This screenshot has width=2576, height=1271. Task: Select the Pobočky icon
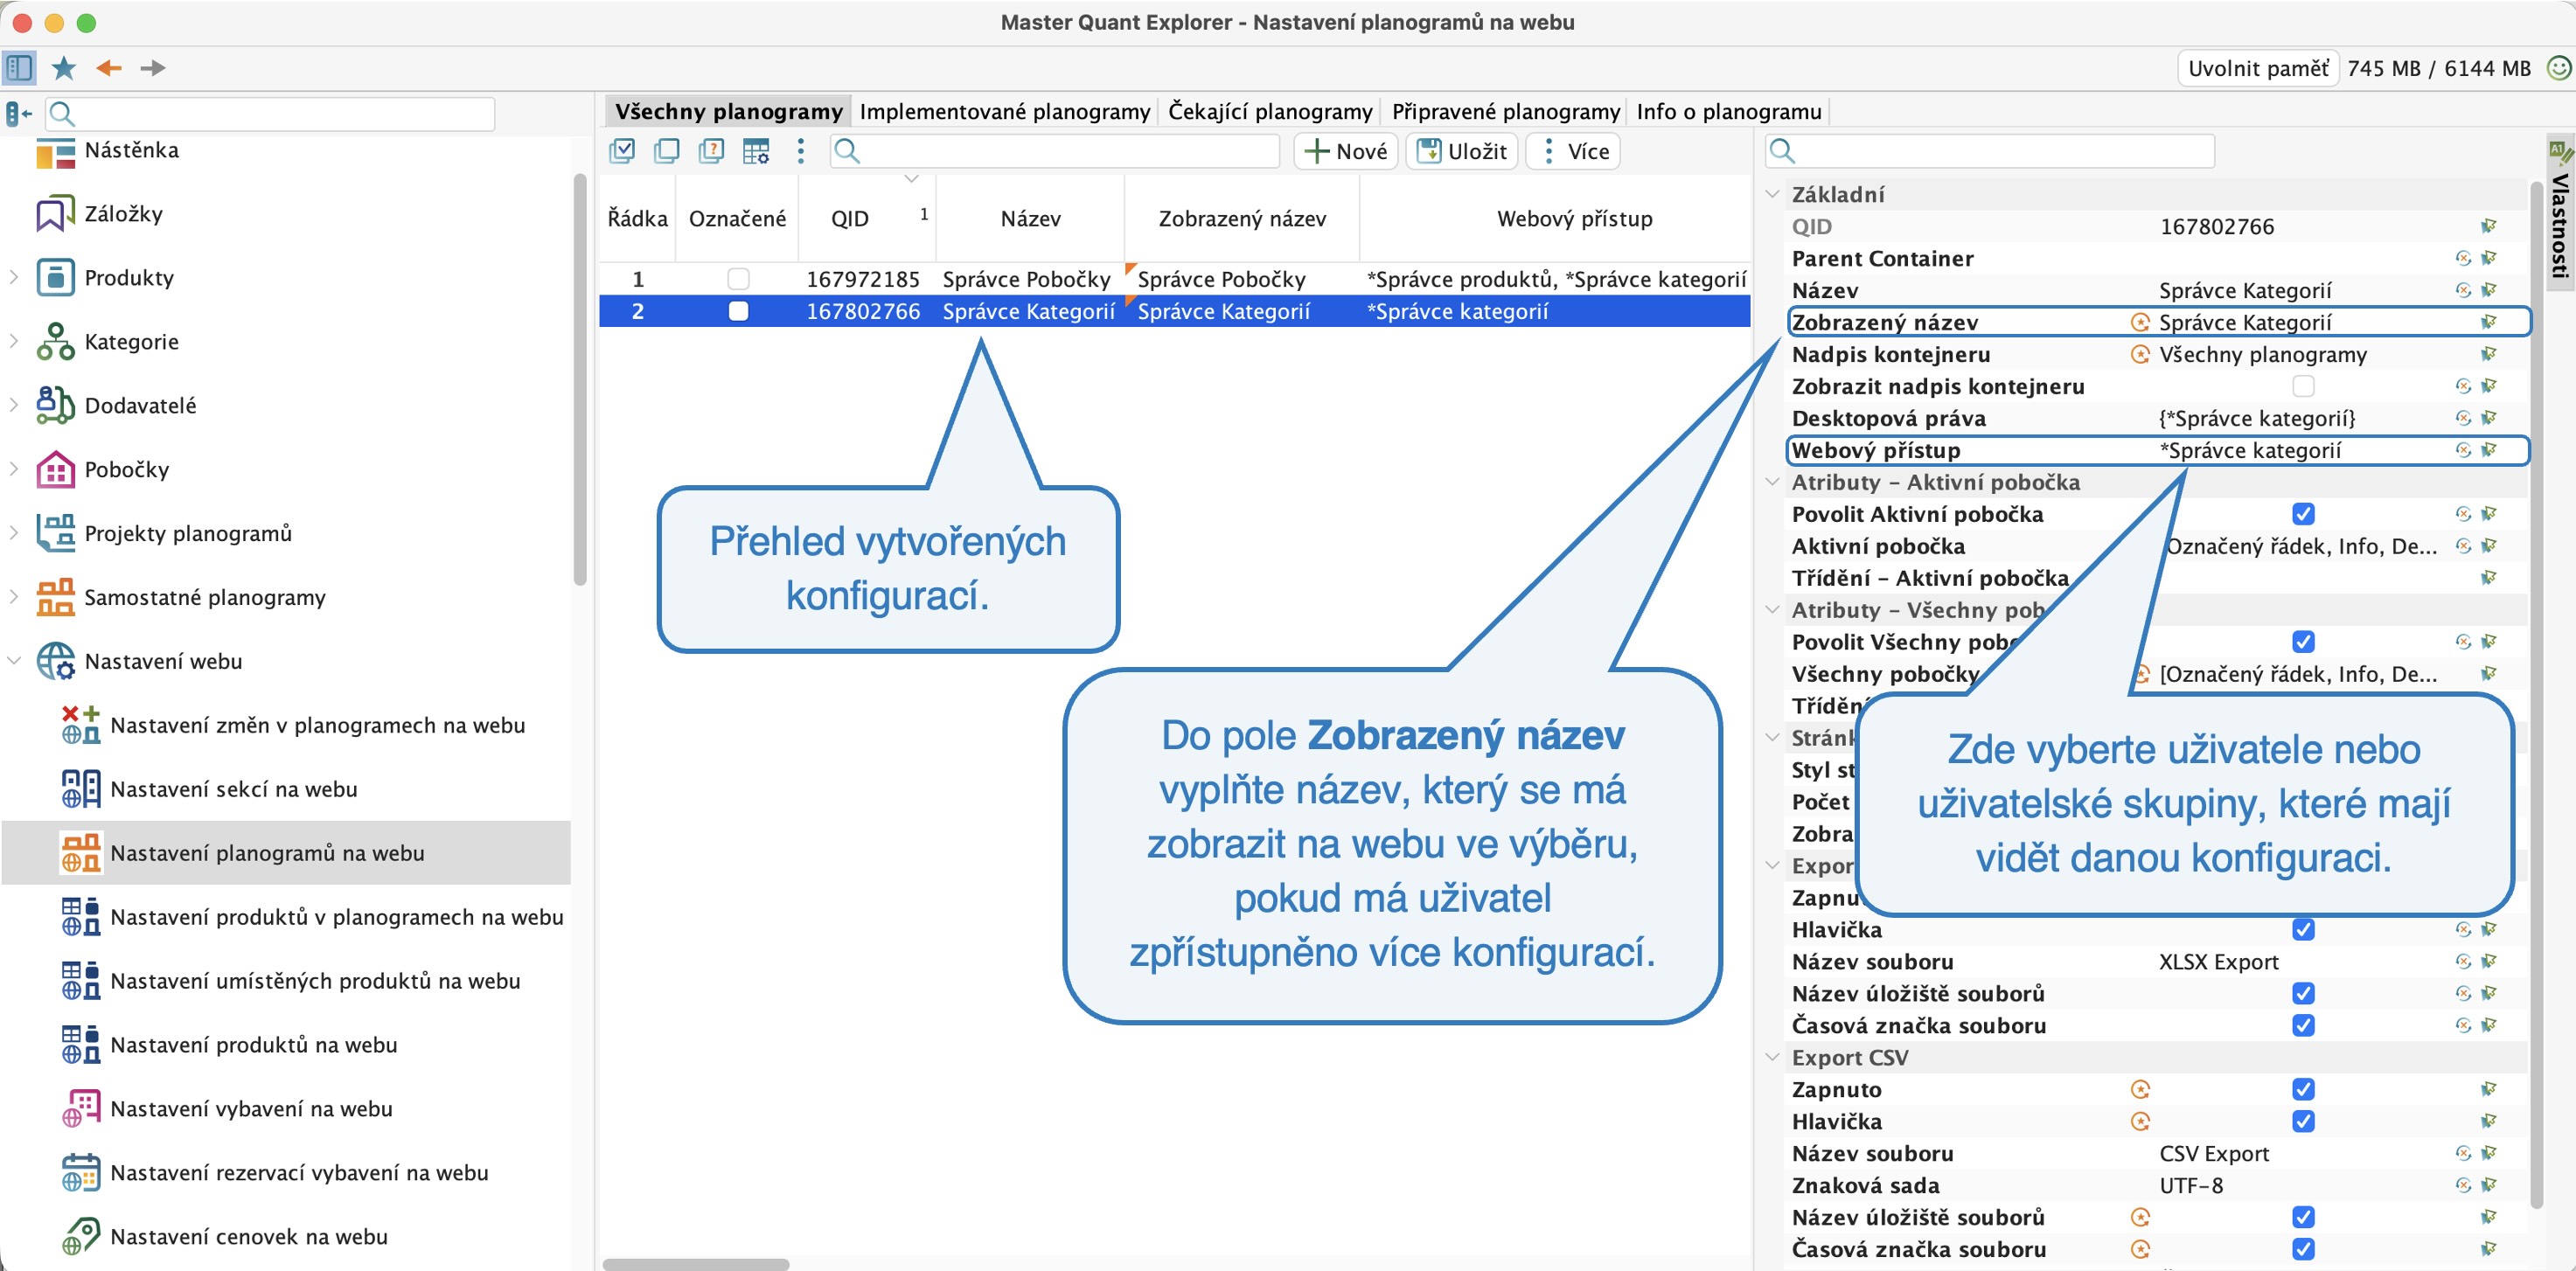[55, 469]
